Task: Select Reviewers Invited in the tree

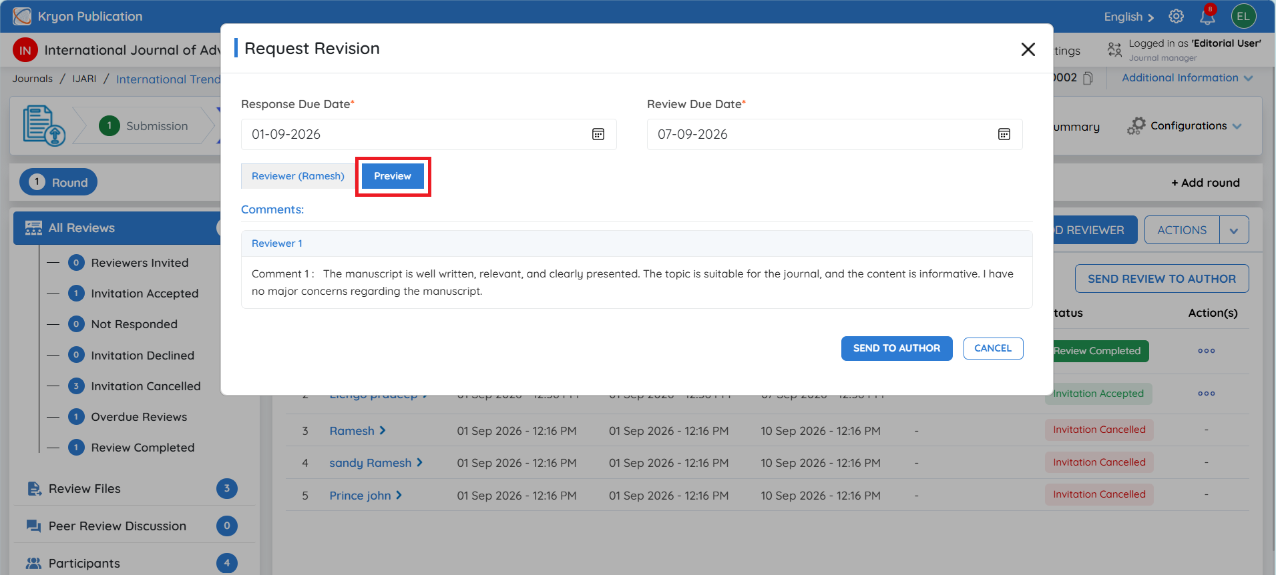Action: point(140,263)
